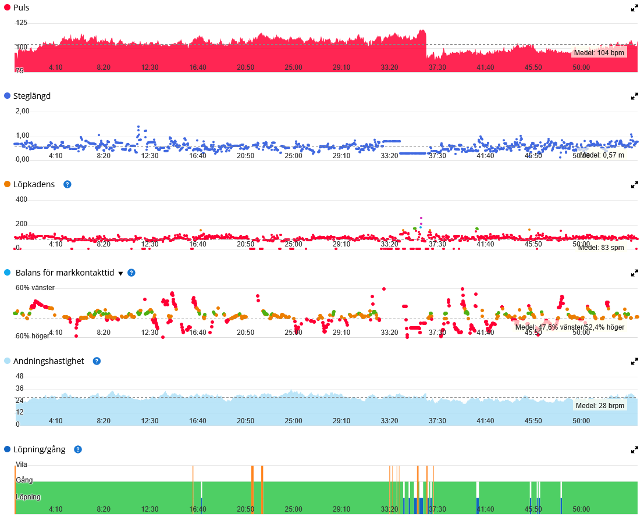Expand the Löpning/gång chart to fullscreen
Viewport: 644px width, 518px height.
635,450
